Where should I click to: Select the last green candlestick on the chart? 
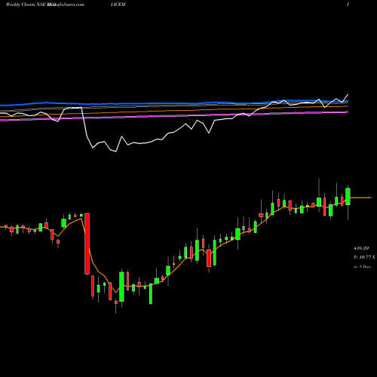click(x=348, y=197)
